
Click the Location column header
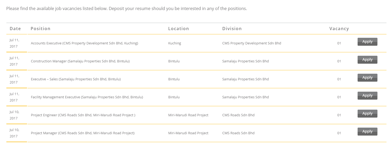178,29
